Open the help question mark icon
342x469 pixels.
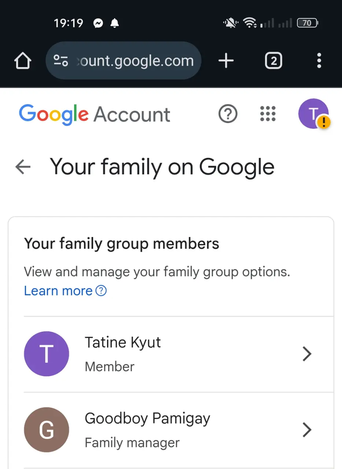(x=228, y=114)
